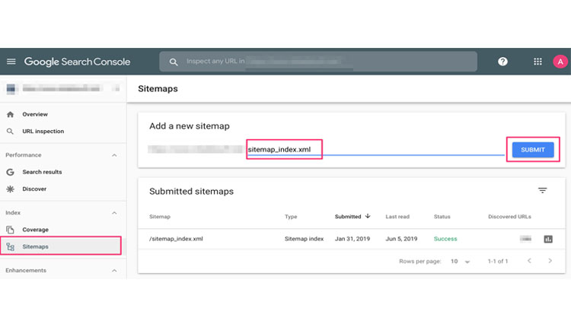Click the Coverage pages icon
This screenshot has width=571, height=327.
10,230
